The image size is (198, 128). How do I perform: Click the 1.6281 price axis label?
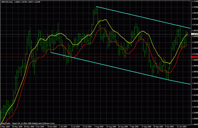pyautogui.click(x=195, y=48)
